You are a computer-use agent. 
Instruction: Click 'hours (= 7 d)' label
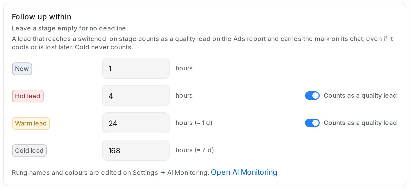195,150
